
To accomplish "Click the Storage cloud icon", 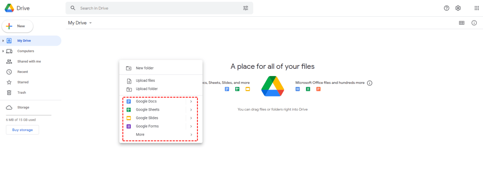I will click(9, 108).
